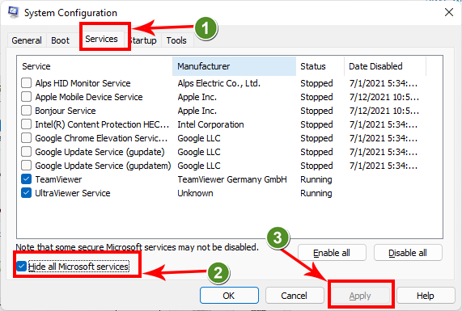Close the System Configuration window

tap(449, 12)
